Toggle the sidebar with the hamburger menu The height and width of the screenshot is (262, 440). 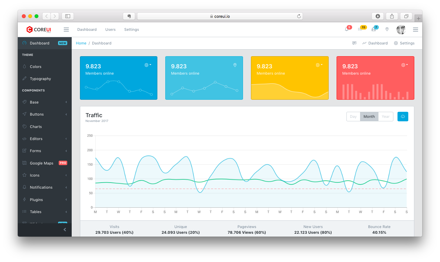click(66, 29)
